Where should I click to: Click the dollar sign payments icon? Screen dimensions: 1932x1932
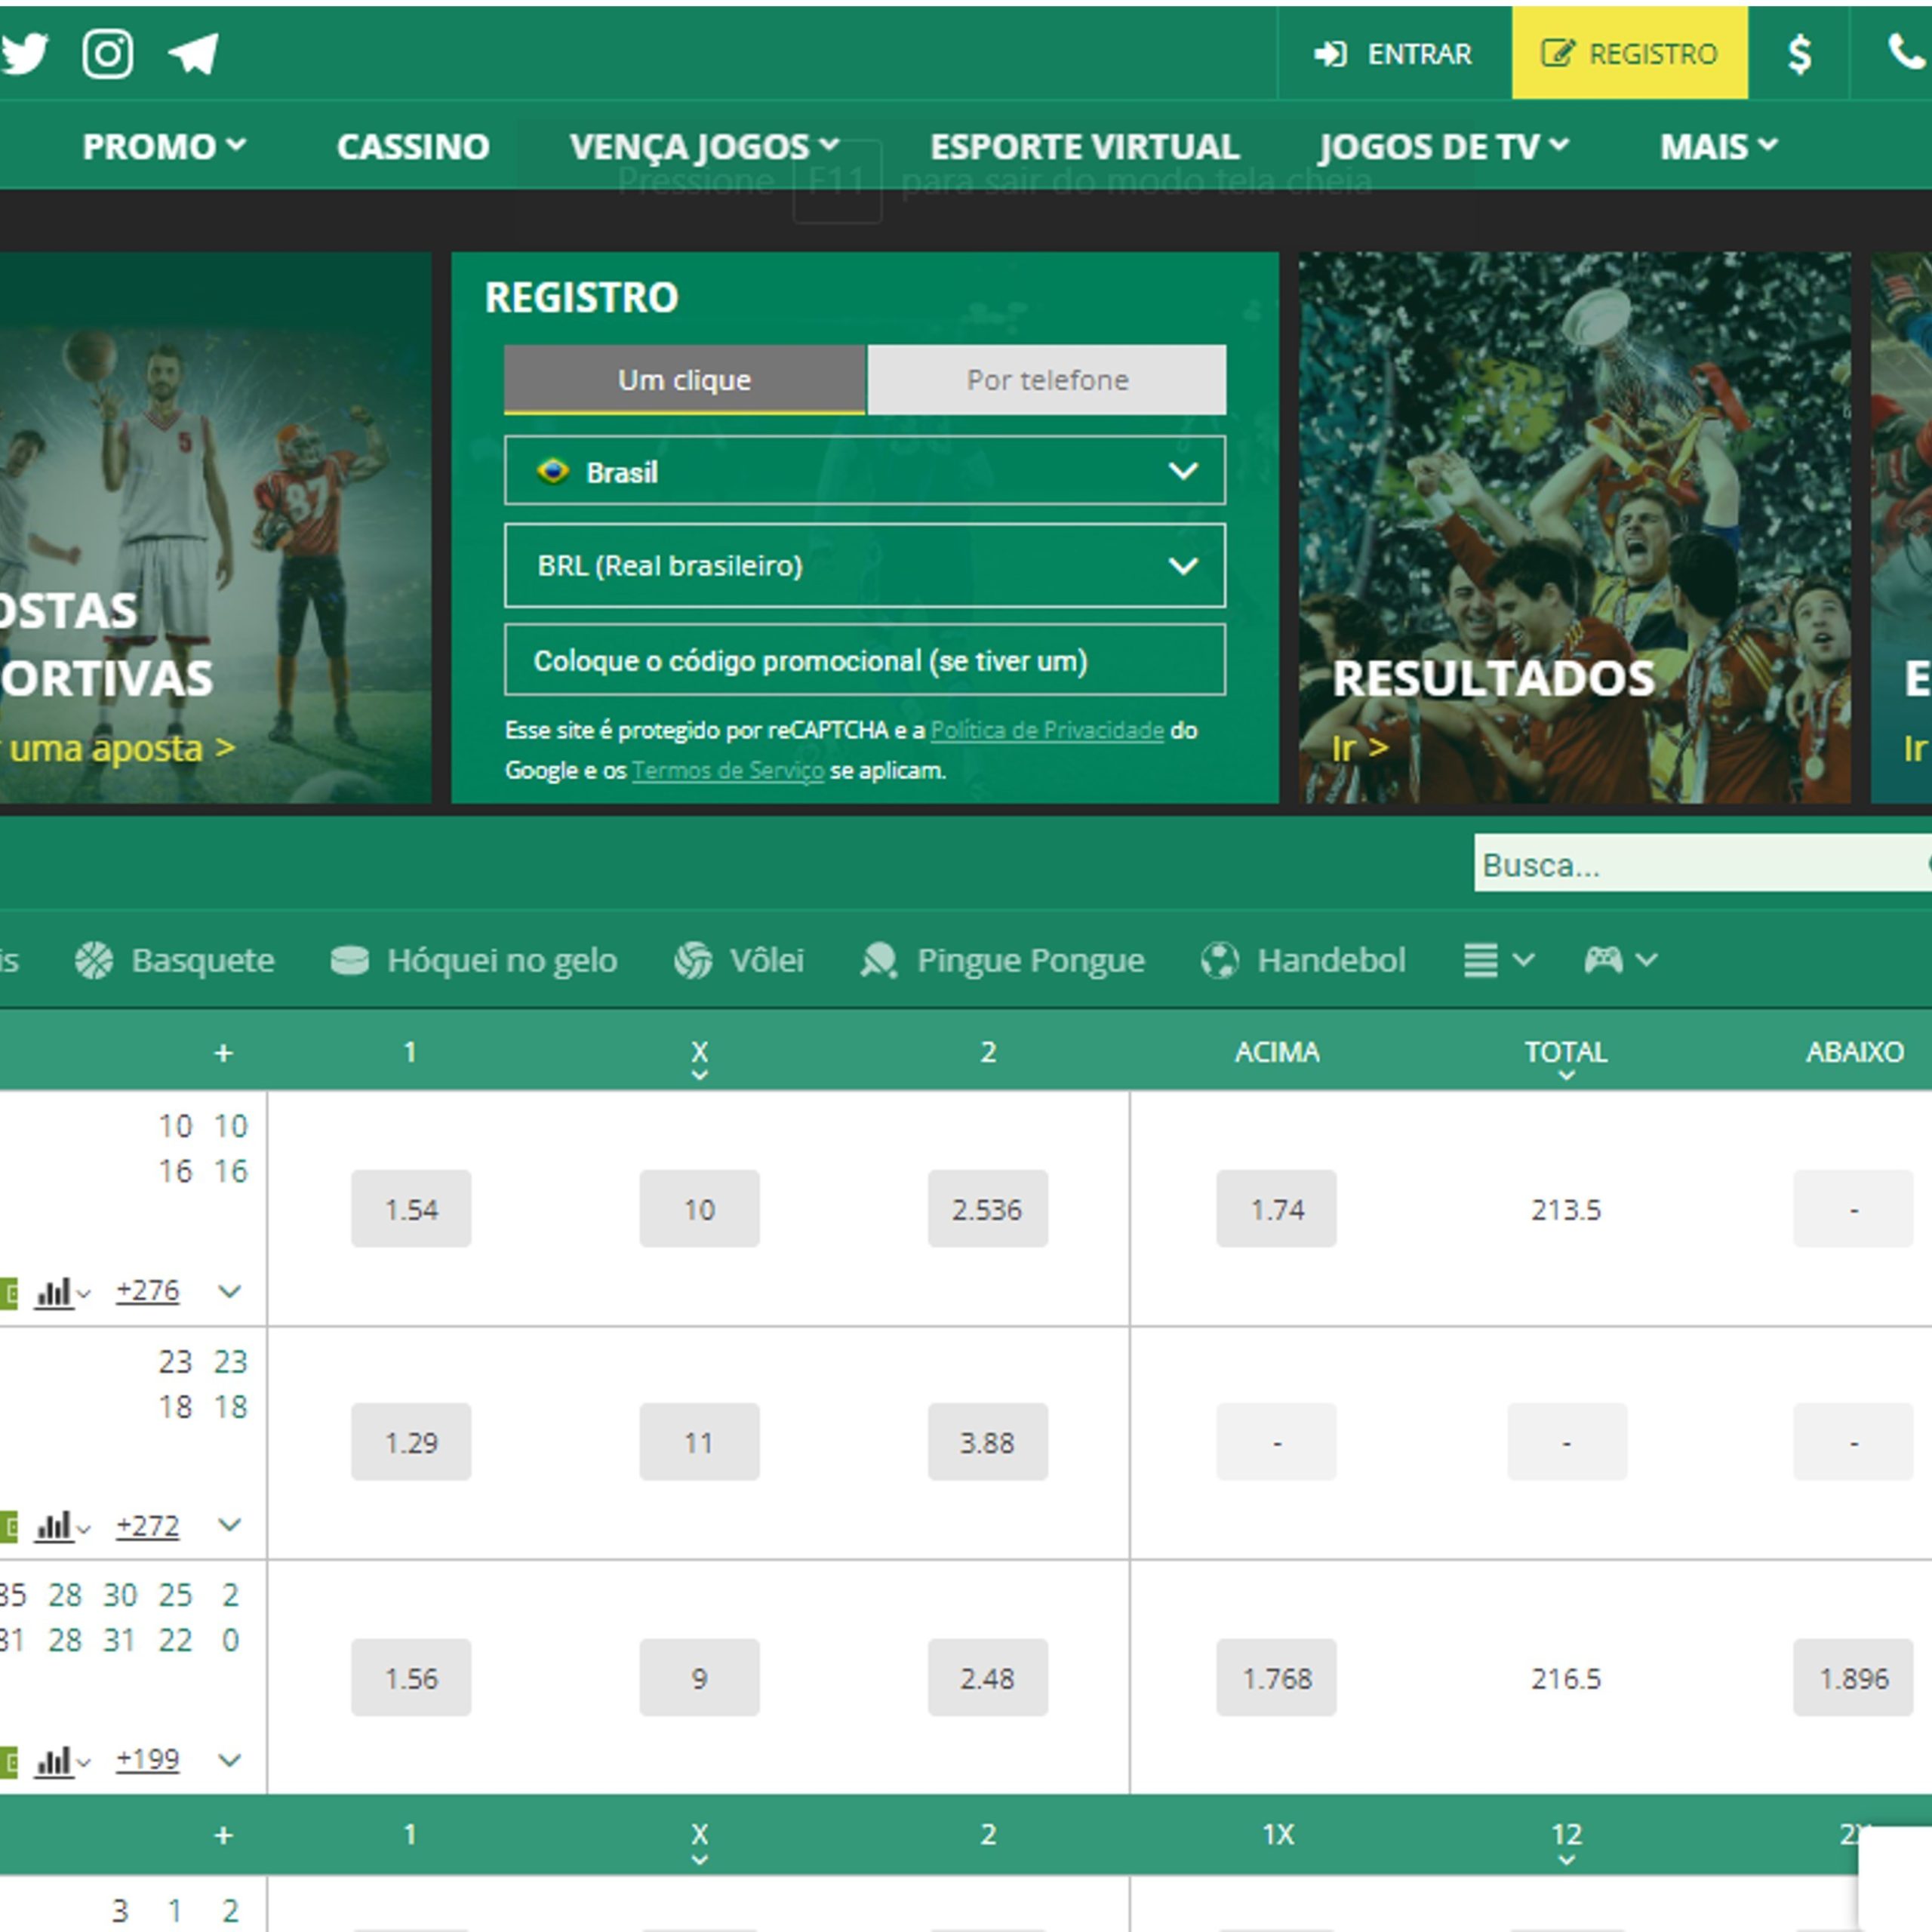point(1799,54)
